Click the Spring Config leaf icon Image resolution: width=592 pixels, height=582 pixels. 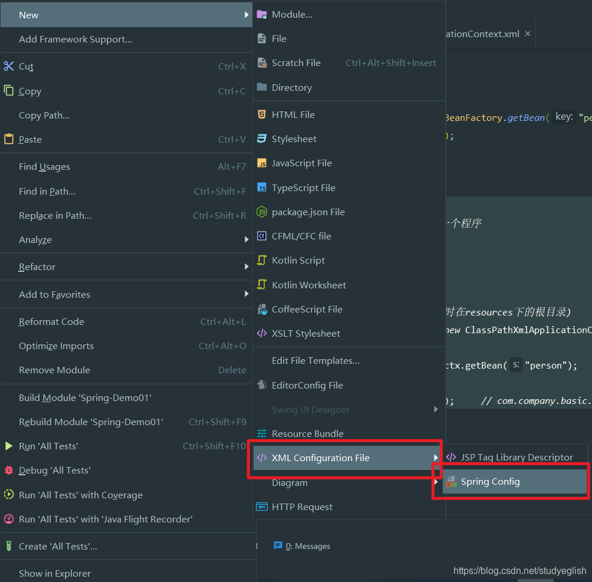pos(451,482)
